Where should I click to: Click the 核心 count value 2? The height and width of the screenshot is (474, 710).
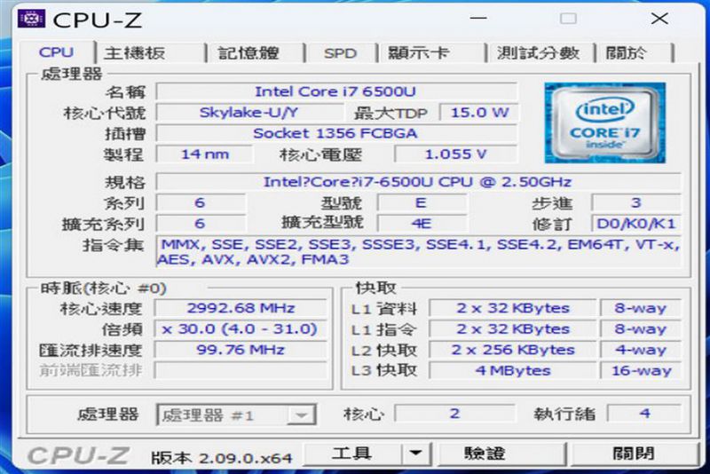click(454, 414)
